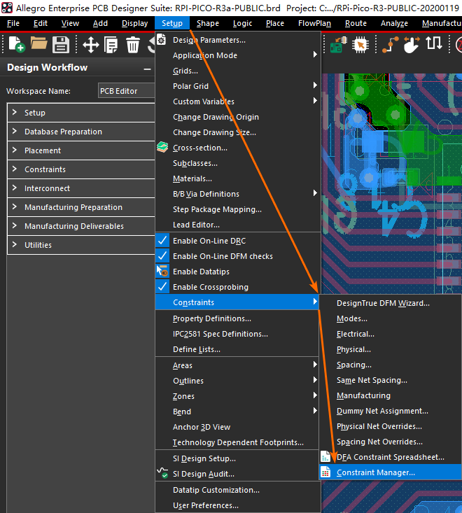Toggle Enable On-Line DFM checks
Viewport: 462px width, 513px height.
click(223, 256)
